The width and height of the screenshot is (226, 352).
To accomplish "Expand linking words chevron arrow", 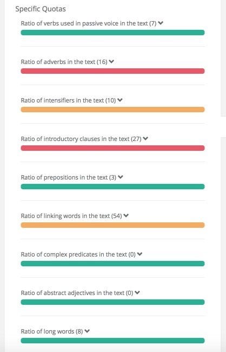I will pos(126,215).
